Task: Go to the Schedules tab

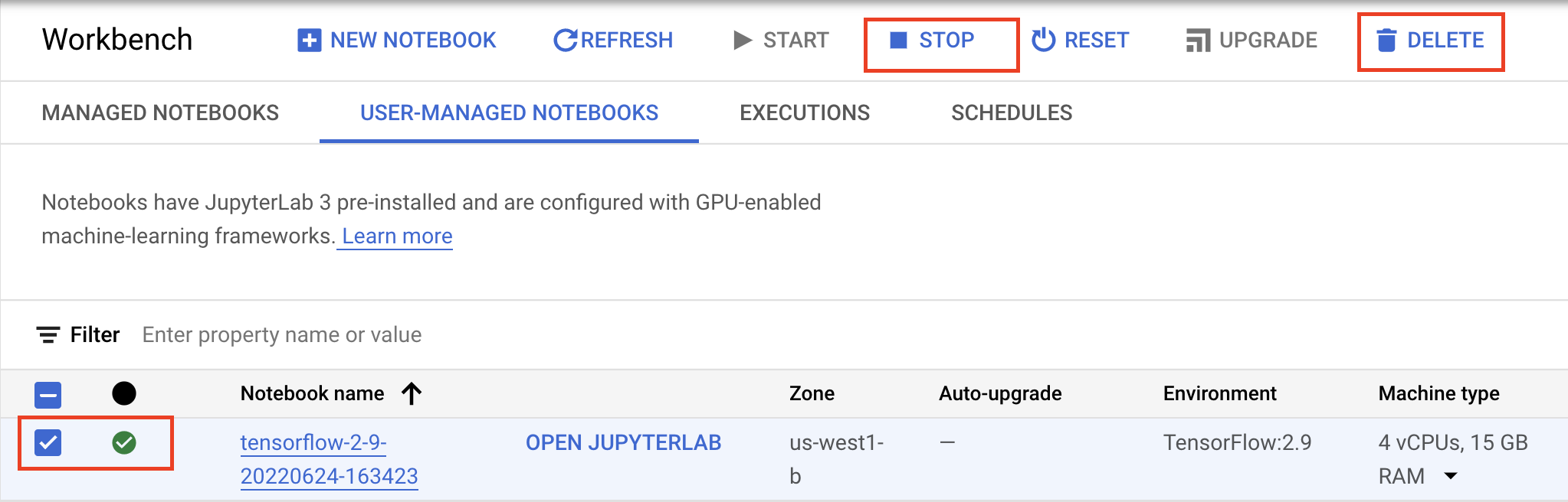Action: coord(1012,112)
